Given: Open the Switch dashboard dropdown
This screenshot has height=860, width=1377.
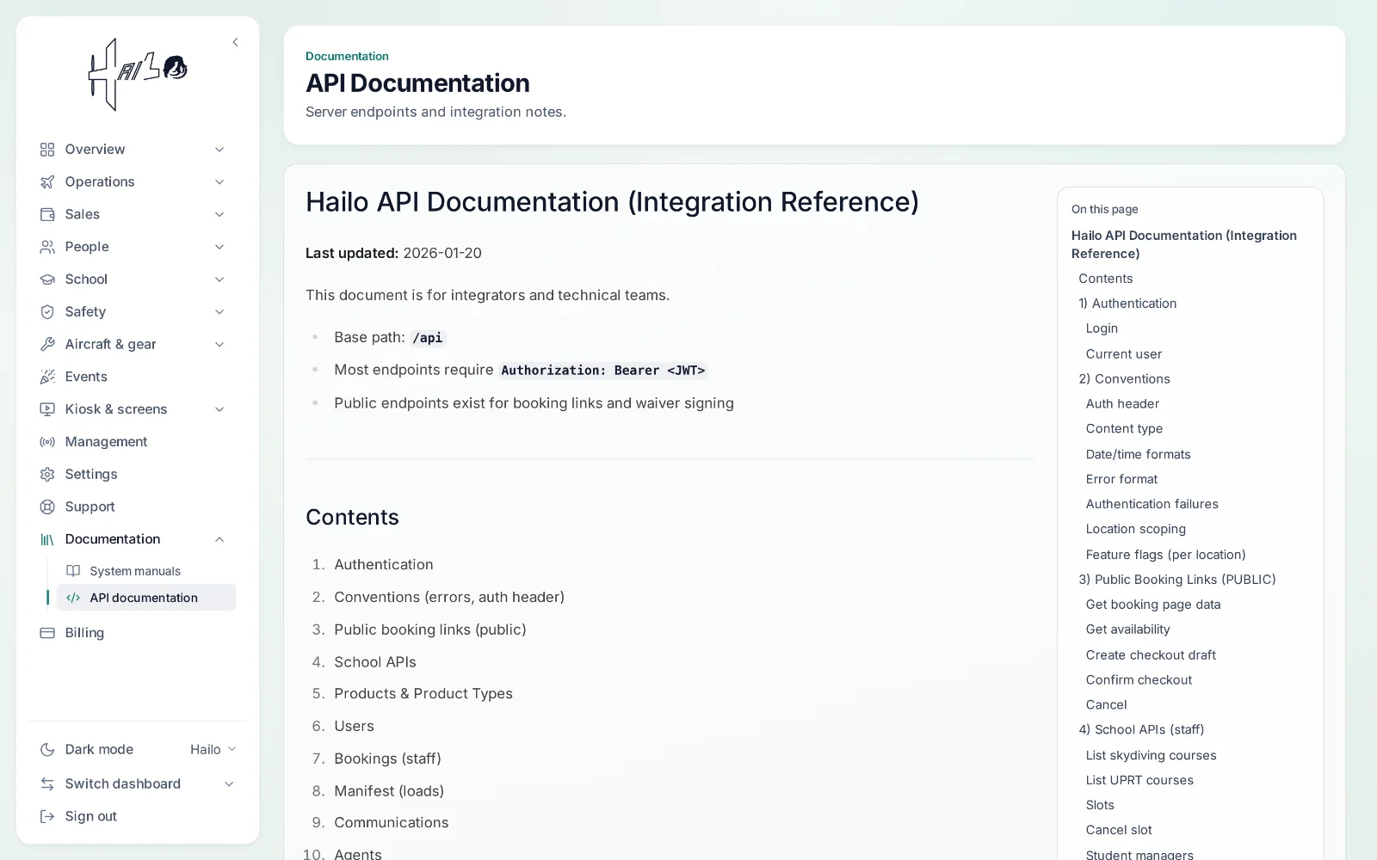Looking at the screenshot, I should click(138, 783).
